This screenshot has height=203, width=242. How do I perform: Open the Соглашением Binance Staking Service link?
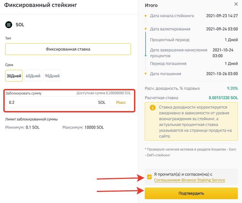pyautogui.click(x=190, y=180)
